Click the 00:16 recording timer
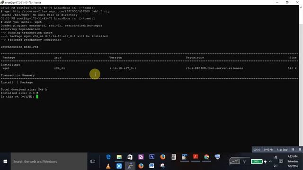303x170 pixels. [257, 150]
